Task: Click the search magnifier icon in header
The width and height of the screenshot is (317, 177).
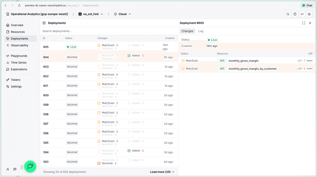Action: pyautogui.click(x=288, y=14)
